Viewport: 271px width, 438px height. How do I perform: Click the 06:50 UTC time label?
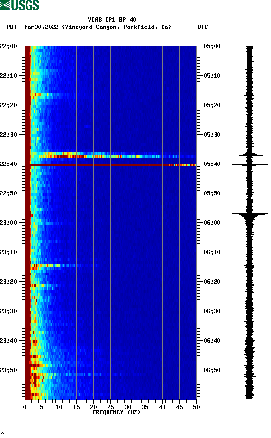212,370
